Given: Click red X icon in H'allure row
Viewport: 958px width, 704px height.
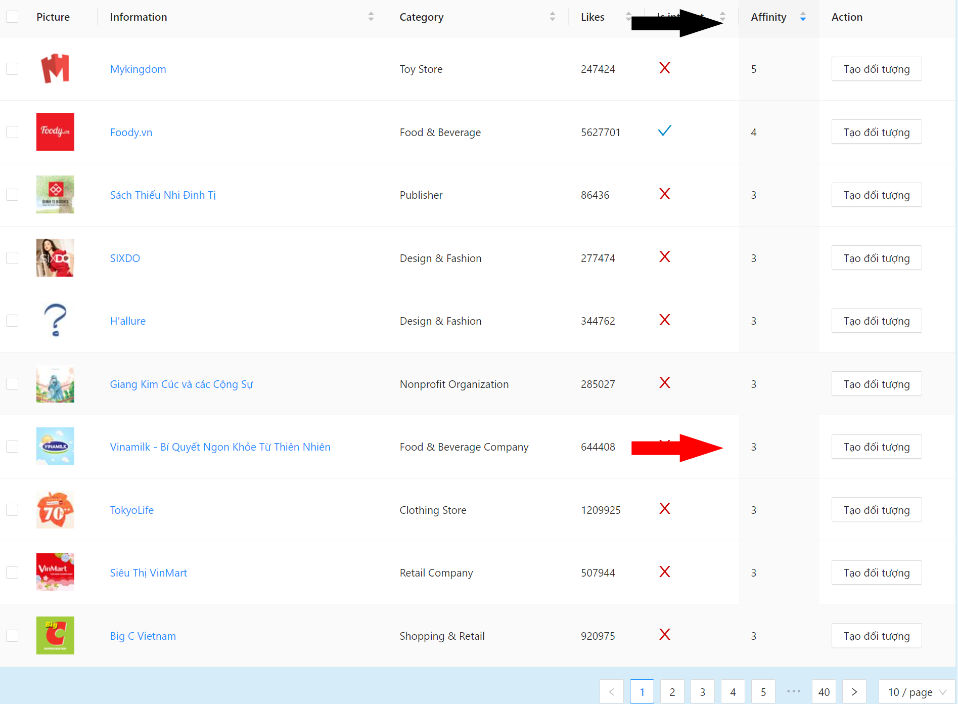Looking at the screenshot, I should (665, 320).
